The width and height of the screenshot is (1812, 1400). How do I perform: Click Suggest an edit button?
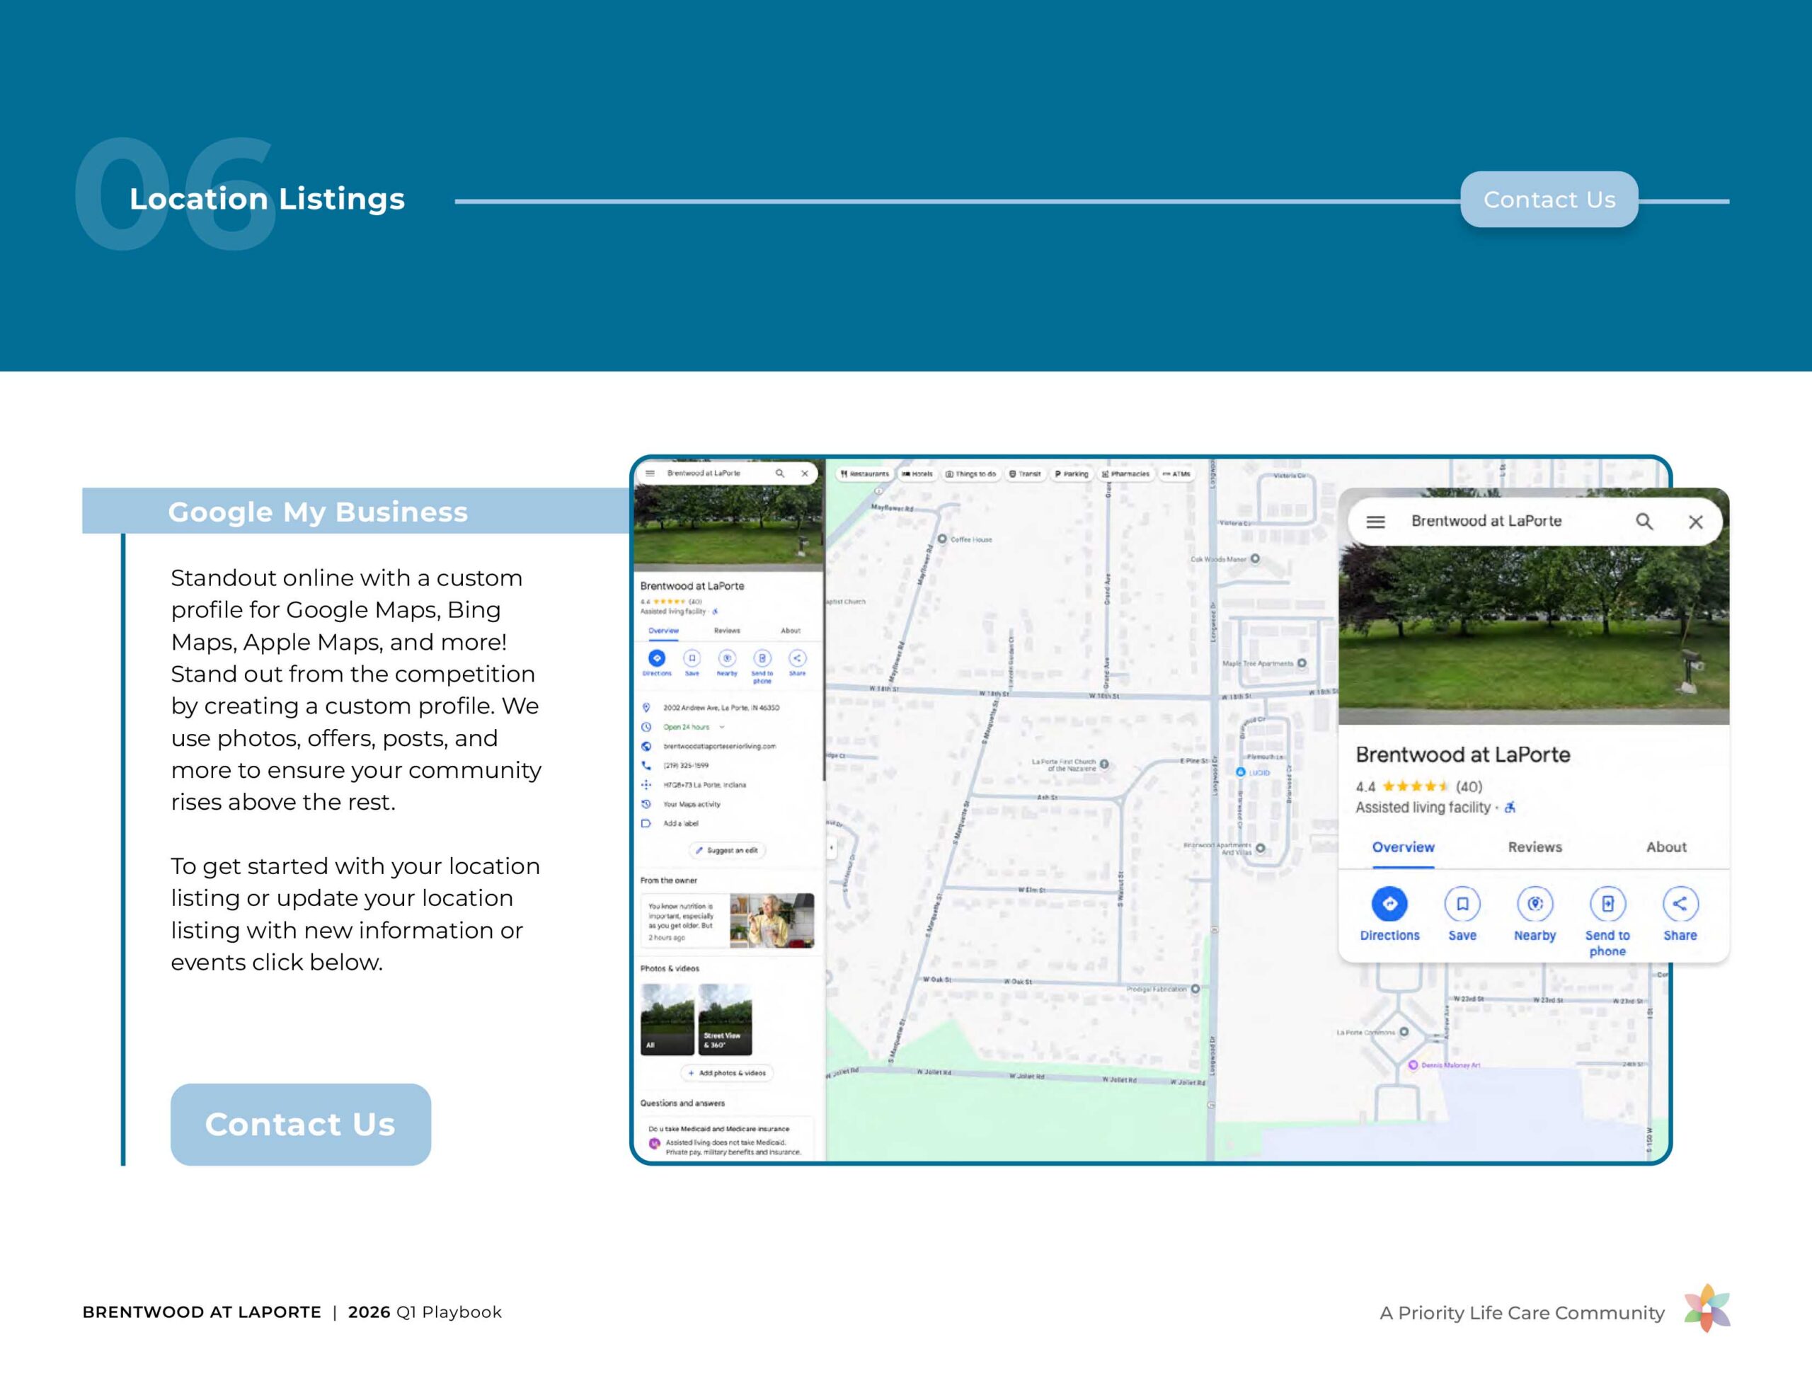point(727,851)
